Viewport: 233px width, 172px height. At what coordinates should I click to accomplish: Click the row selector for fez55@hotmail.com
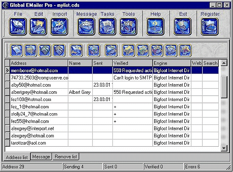pos(8,121)
